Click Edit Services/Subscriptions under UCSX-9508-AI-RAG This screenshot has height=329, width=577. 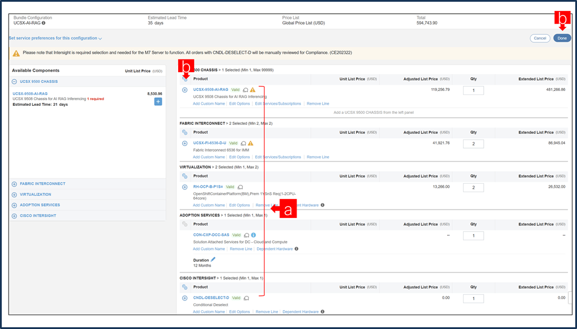click(278, 104)
